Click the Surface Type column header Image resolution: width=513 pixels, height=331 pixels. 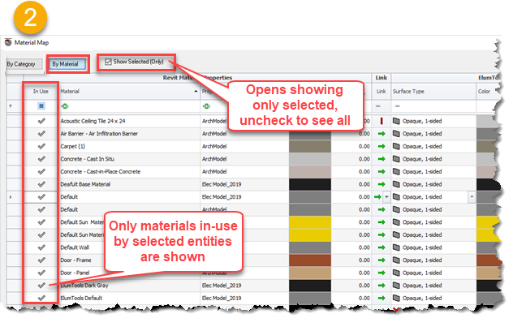tap(430, 92)
